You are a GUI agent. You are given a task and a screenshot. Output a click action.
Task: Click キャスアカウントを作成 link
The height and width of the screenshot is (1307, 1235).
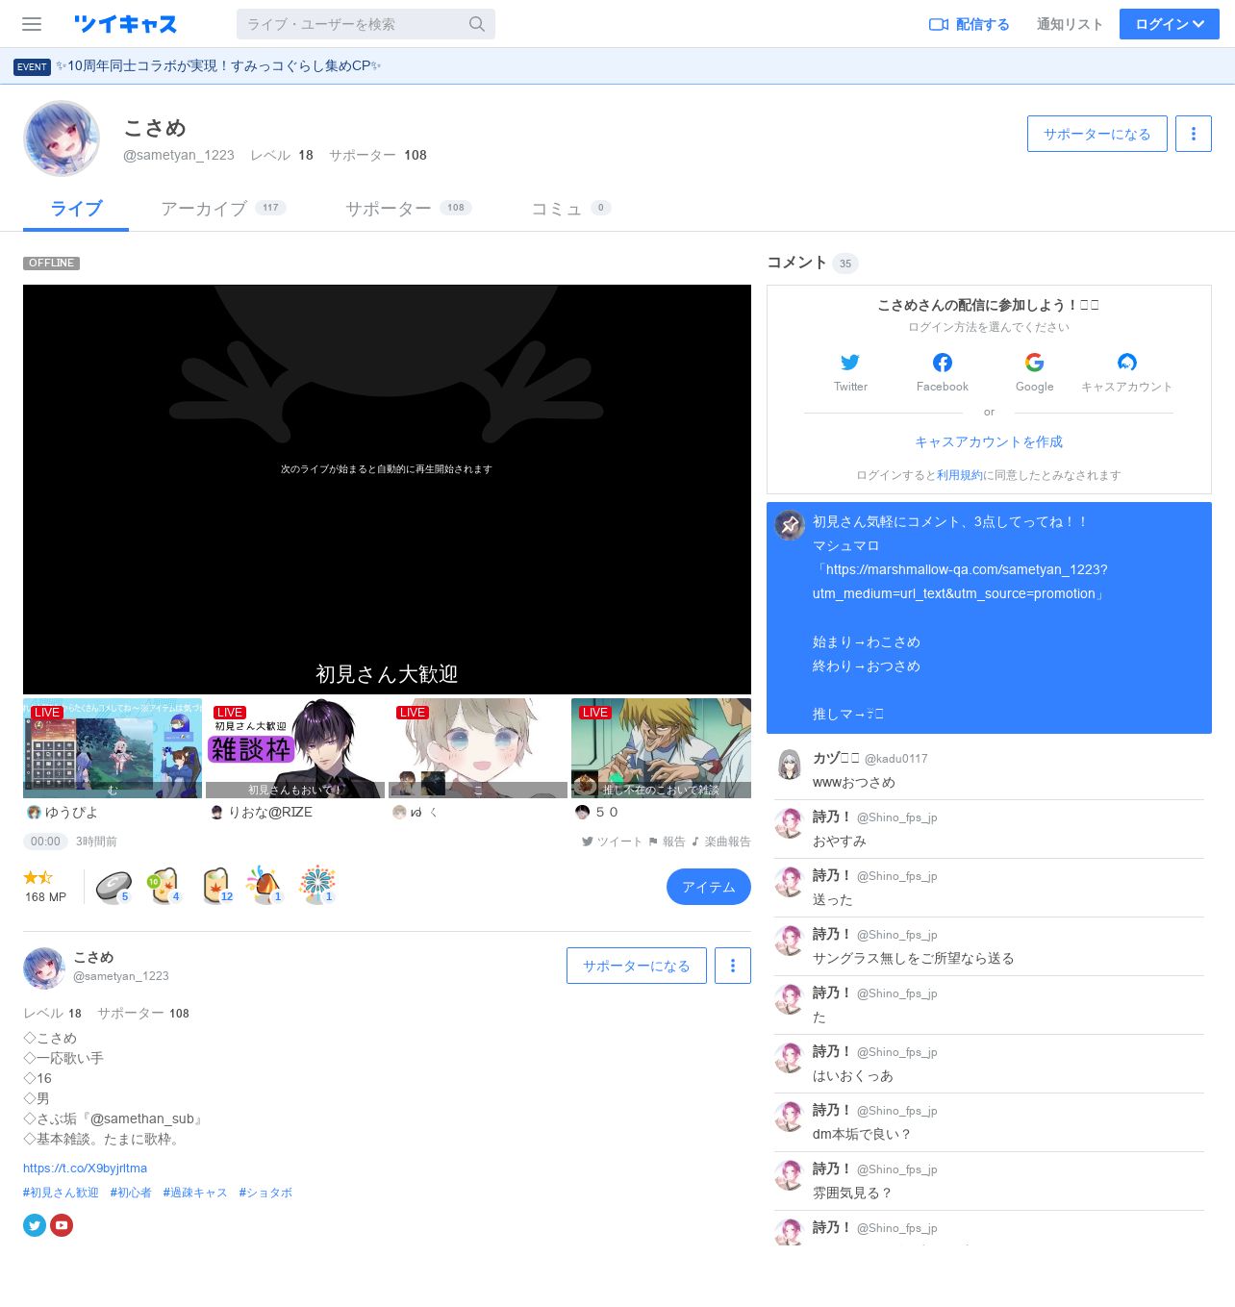(x=989, y=441)
